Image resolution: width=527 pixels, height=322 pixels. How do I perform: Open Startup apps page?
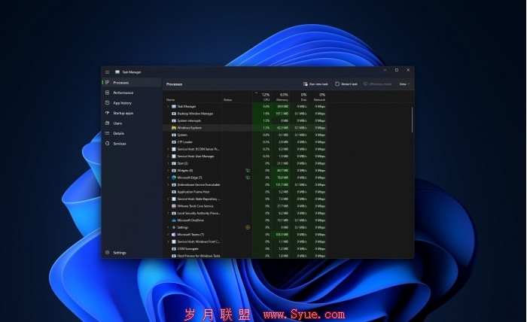[132, 113]
